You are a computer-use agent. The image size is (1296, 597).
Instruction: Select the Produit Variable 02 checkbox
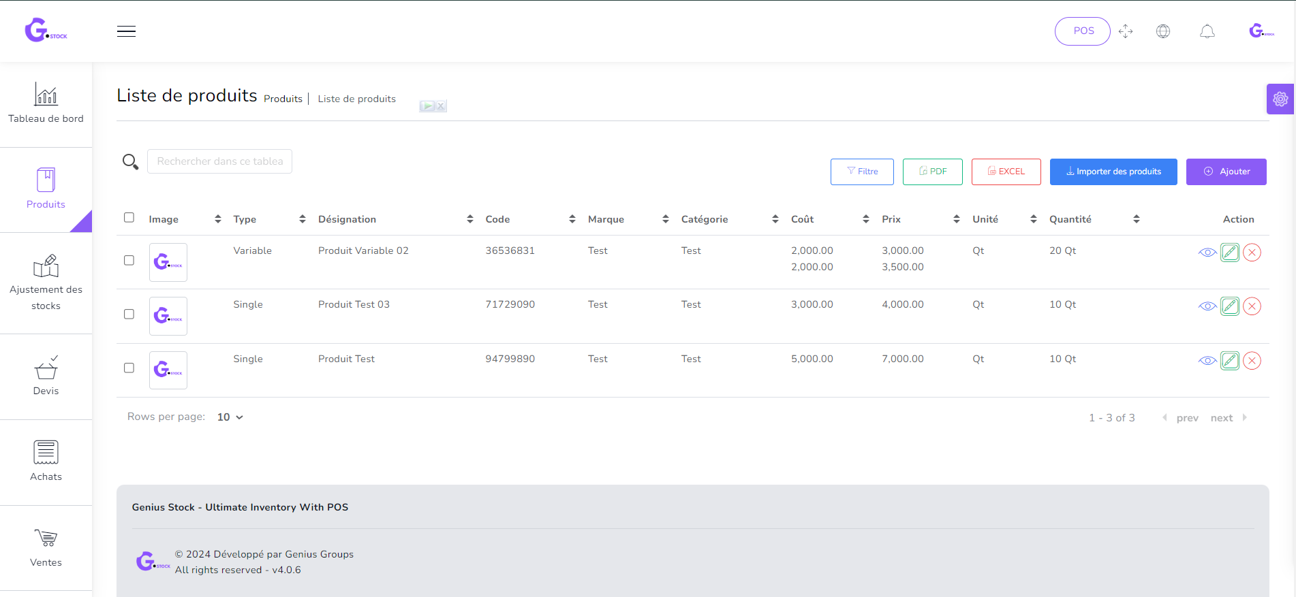[129, 260]
